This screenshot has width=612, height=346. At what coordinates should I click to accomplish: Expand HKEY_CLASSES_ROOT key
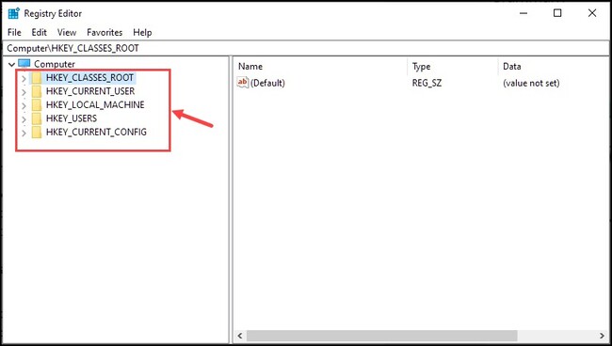coord(24,79)
